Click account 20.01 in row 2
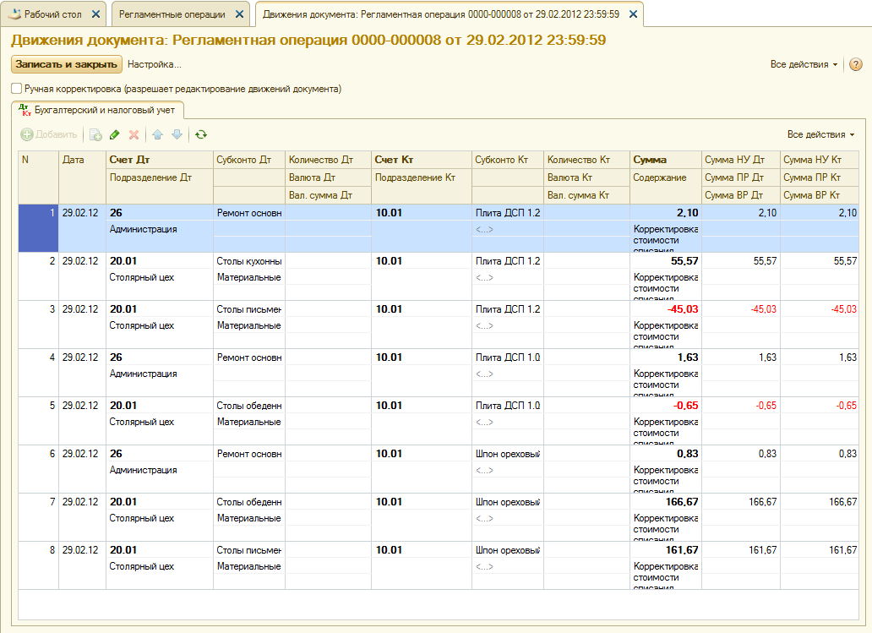872x633 pixels. pyautogui.click(x=123, y=261)
